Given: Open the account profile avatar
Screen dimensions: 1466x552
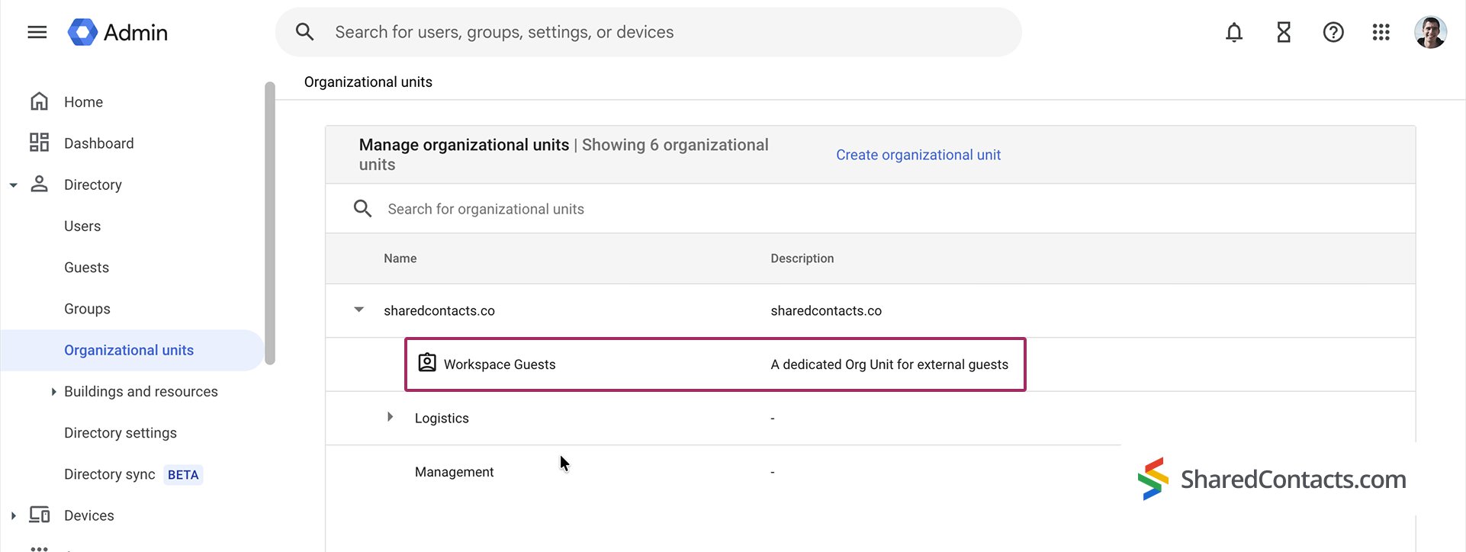Looking at the screenshot, I should pos(1430,32).
